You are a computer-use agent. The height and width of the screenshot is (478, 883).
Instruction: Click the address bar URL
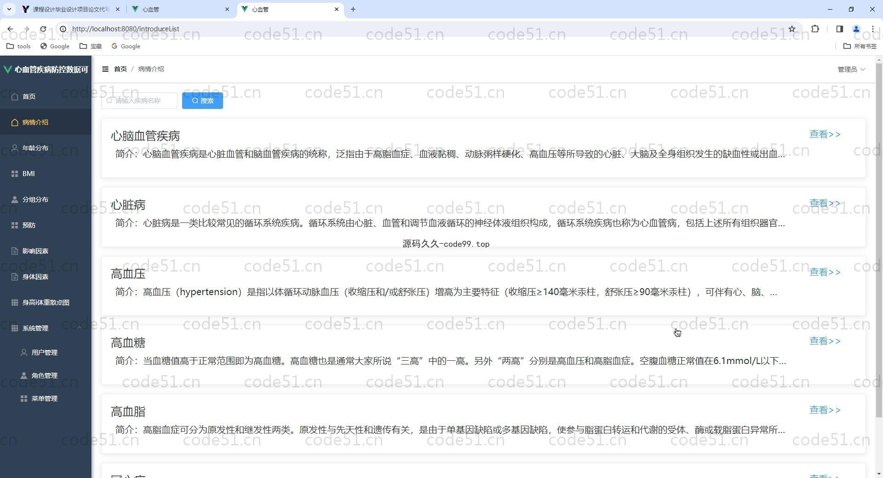(126, 29)
